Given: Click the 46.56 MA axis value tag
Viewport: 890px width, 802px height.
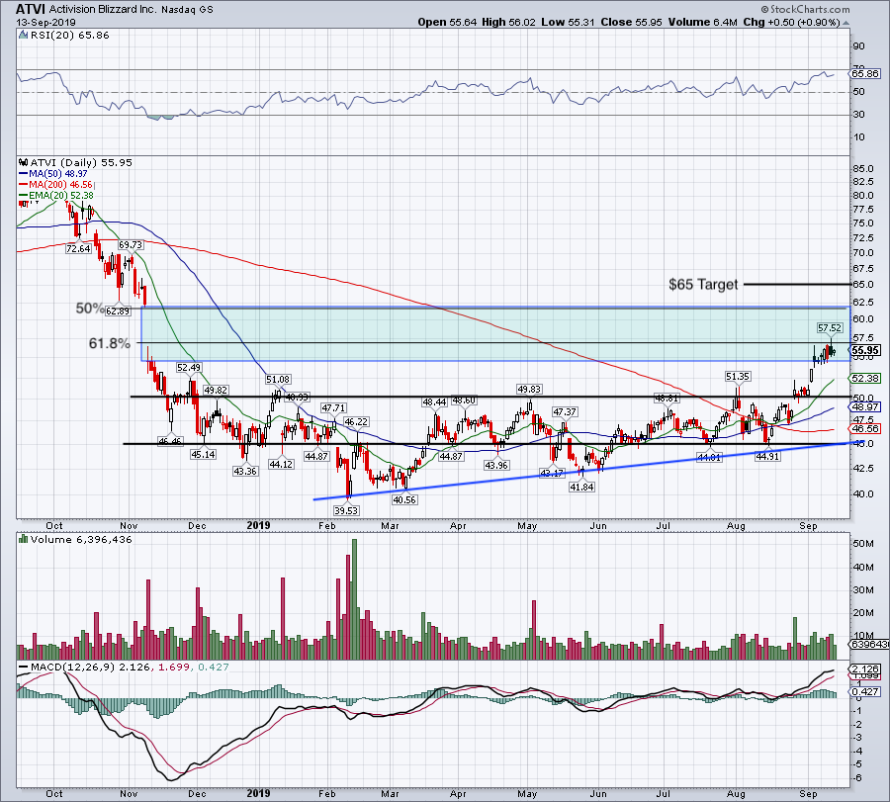Looking at the screenshot, I should [x=865, y=429].
